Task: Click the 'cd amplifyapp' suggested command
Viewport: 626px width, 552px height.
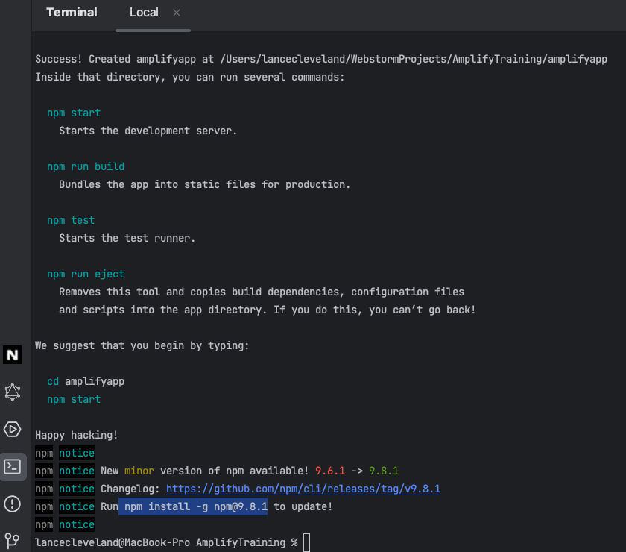Action: (x=86, y=381)
